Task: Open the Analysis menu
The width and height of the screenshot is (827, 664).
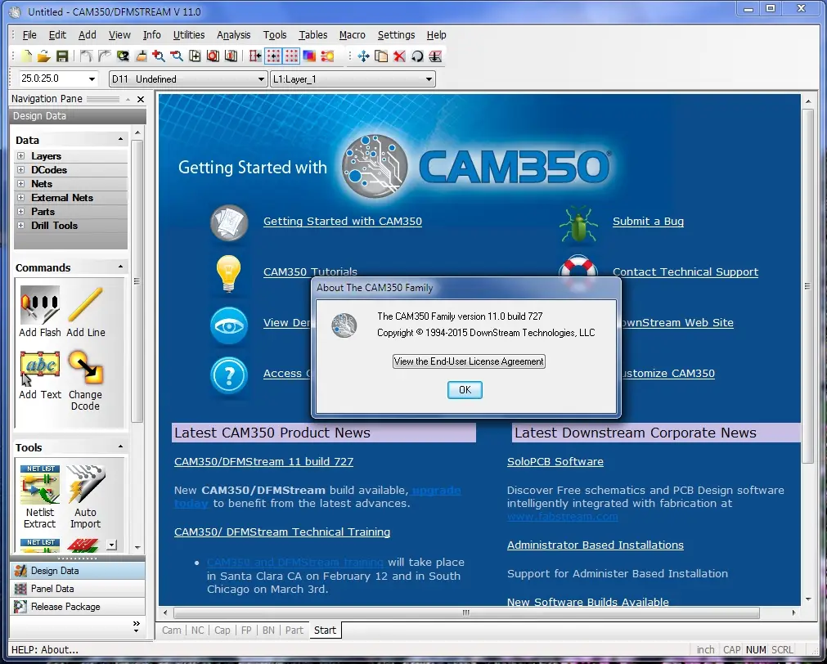Action: [x=234, y=35]
